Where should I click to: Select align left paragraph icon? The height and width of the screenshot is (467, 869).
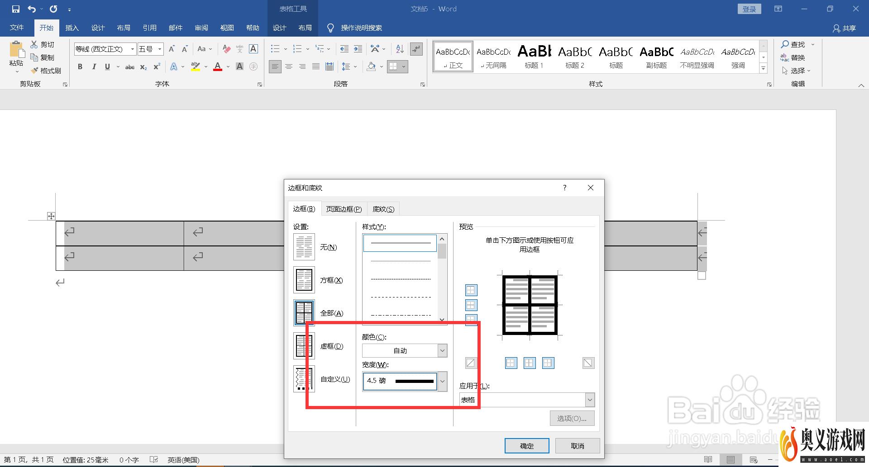coord(275,66)
